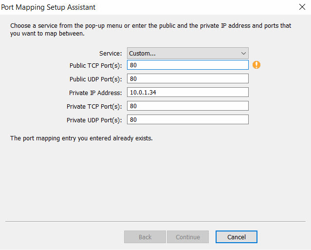Click the "Private TCP Port(s):" label

94,106
